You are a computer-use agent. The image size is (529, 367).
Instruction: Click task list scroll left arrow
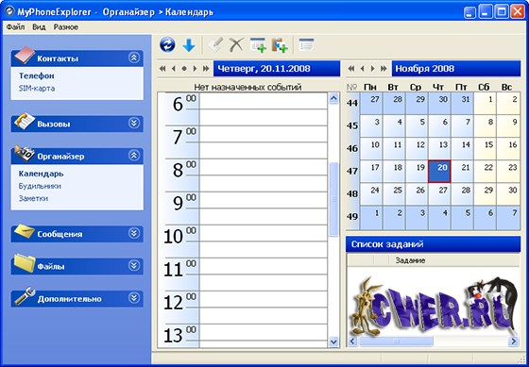pyautogui.click(x=352, y=342)
